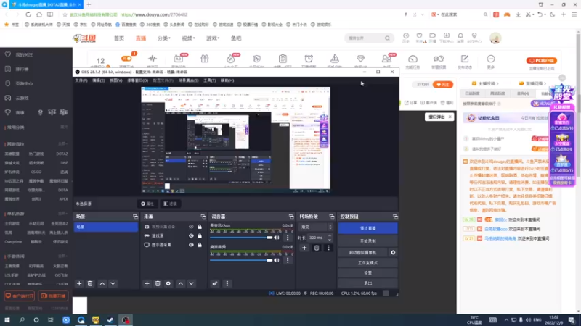
Task: Click the orange 关注 follow button
Action: (443, 85)
